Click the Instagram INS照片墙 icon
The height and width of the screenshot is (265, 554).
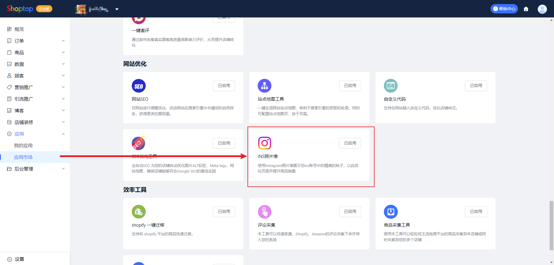pyautogui.click(x=265, y=143)
